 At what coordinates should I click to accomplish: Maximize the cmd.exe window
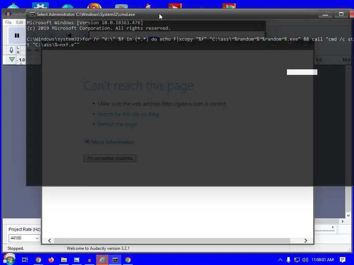point(341,14)
